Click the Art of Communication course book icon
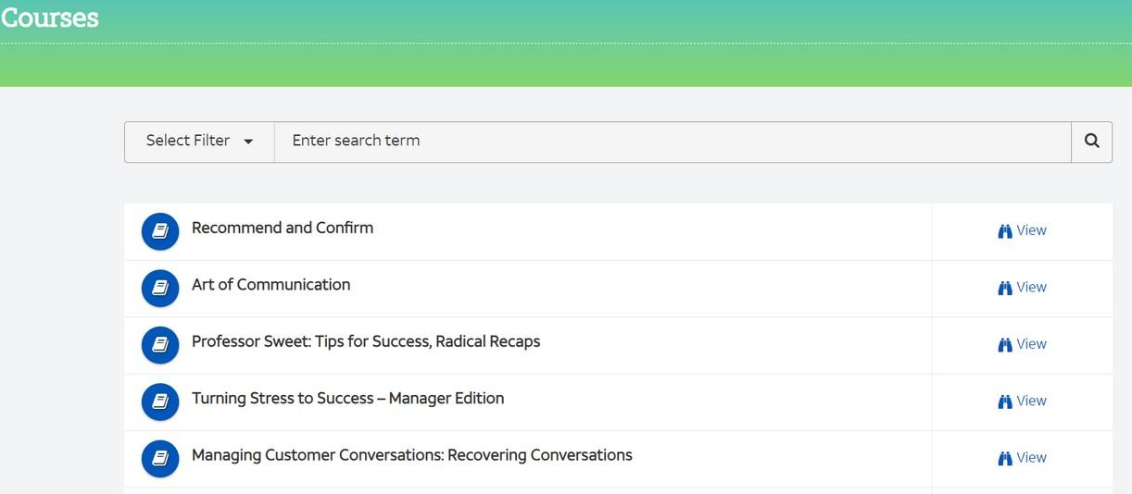The image size is (1132, 494). coord(160,288)
